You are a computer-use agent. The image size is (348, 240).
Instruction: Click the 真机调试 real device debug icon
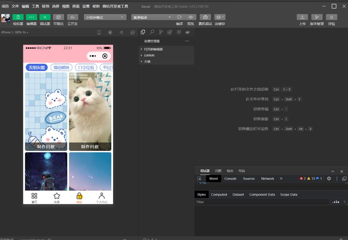click(x=205, y=17)
